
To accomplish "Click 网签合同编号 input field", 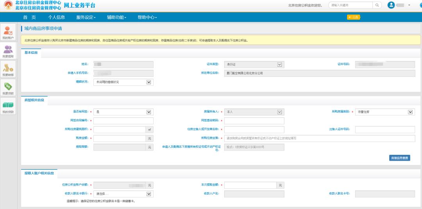I will point(123,121).
